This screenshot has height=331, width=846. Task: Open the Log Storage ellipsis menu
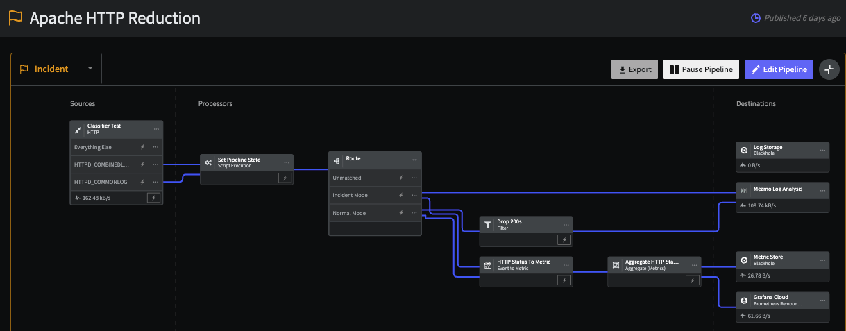click(822, 150)
